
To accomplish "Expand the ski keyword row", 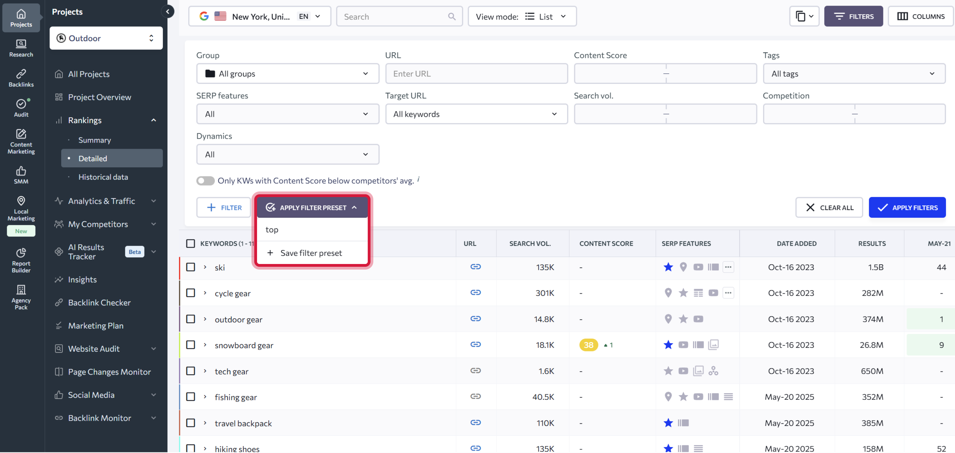I will (205, 267).
